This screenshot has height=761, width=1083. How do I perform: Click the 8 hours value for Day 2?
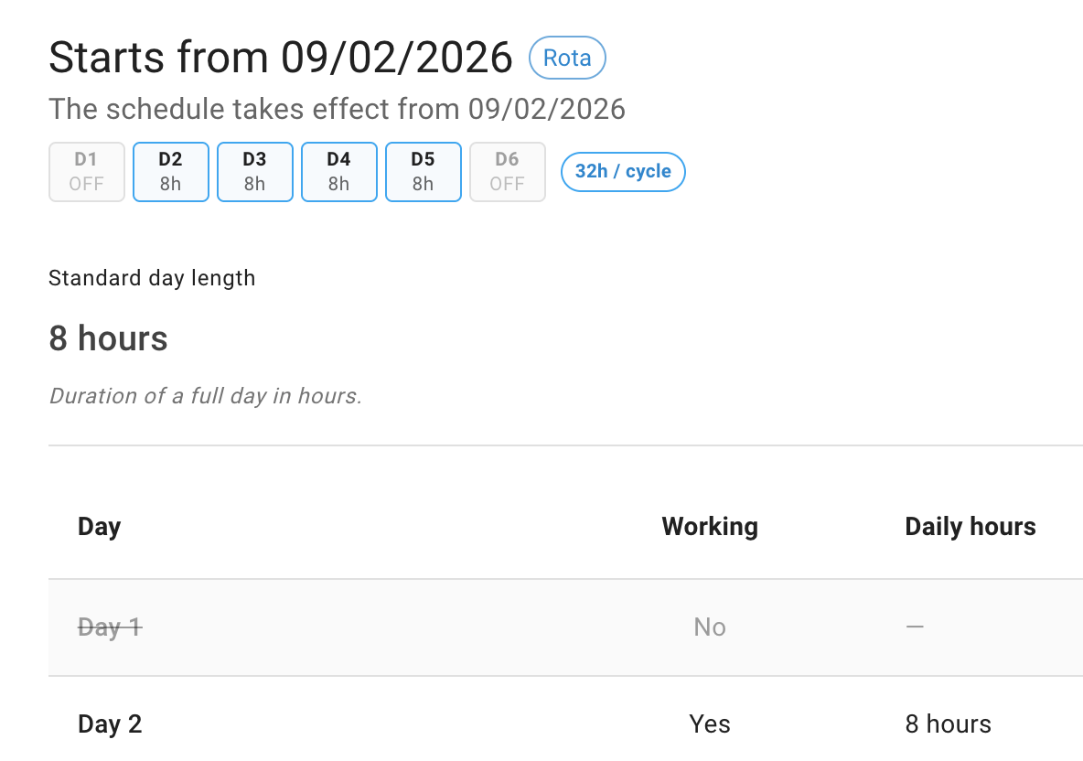tap(948, 723)
